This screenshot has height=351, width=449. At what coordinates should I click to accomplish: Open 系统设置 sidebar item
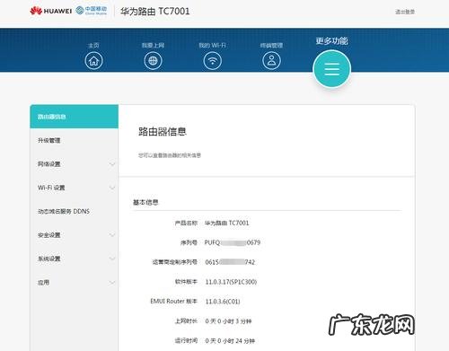coord(74,259)
